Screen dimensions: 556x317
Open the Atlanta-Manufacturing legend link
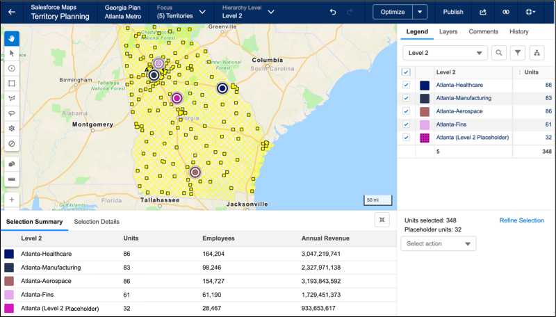click(464, 98)
